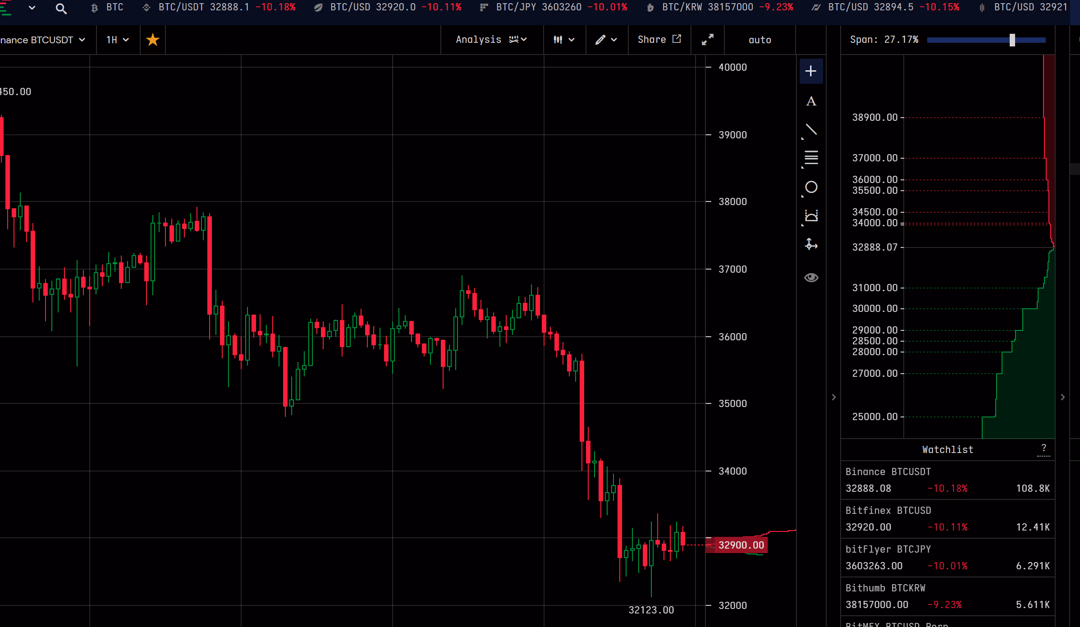The width and height of the screenshot is (1080, 627).
Task: Open the Analysis menu
Action: pos(491,40)
